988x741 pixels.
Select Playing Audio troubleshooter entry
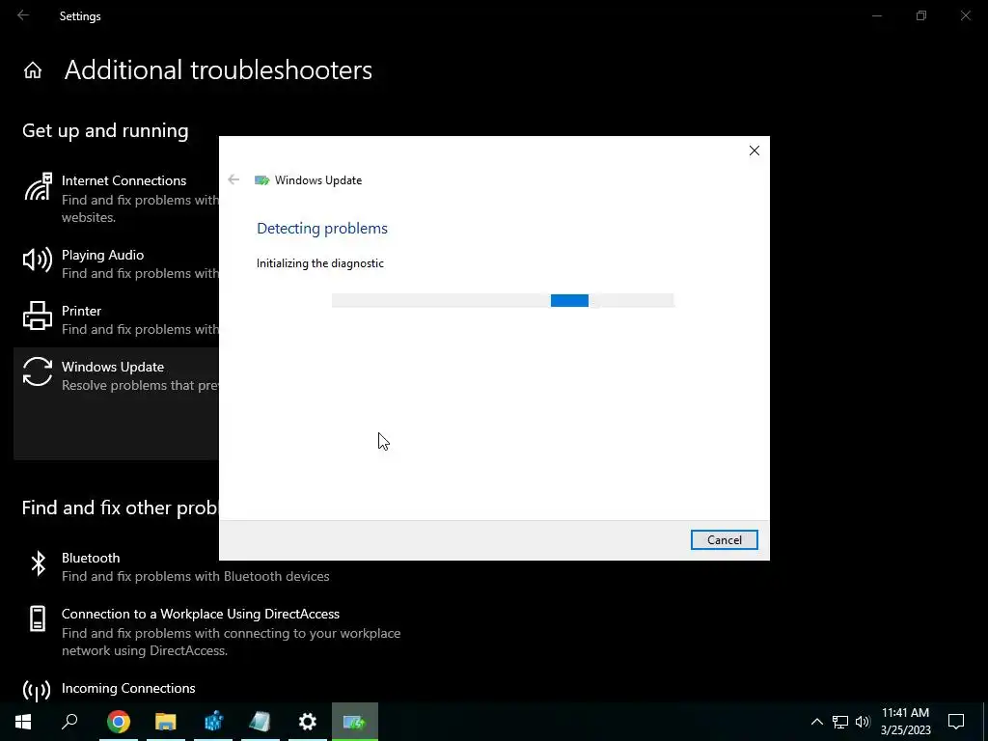point(117,264)
